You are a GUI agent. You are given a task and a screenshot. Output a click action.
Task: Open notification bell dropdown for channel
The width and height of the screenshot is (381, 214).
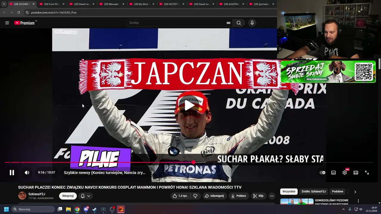[x=85, y=196]
